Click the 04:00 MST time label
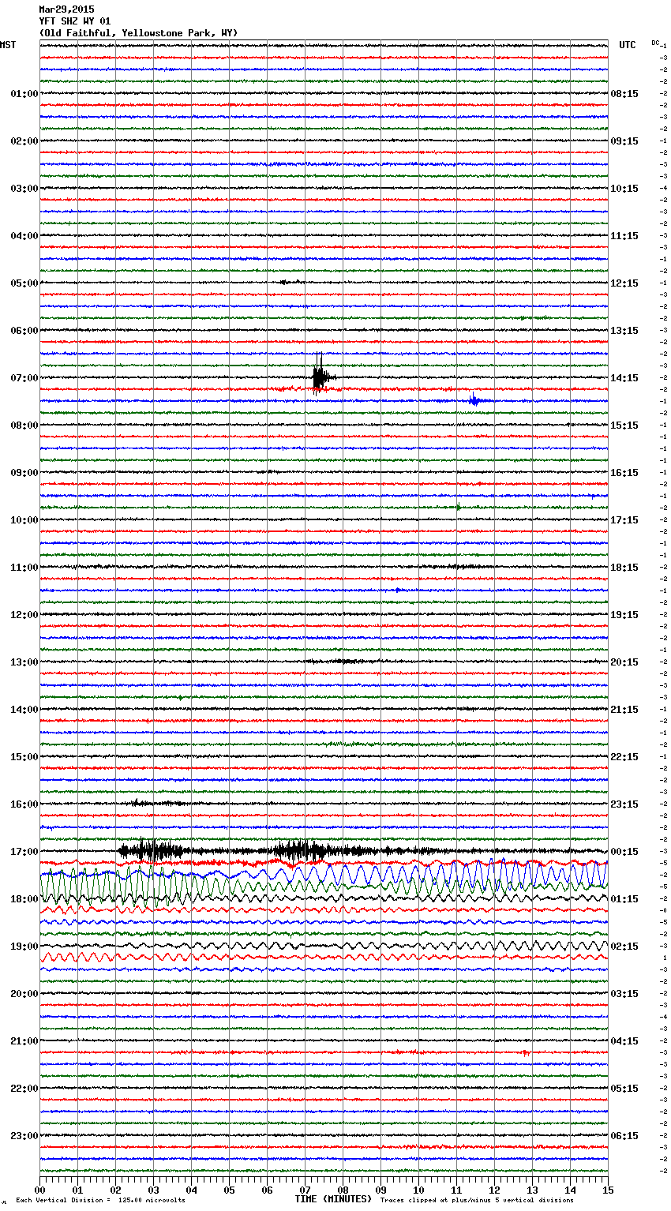The image size is (671, 1211). pyautogui.click(x=24, y=236)
